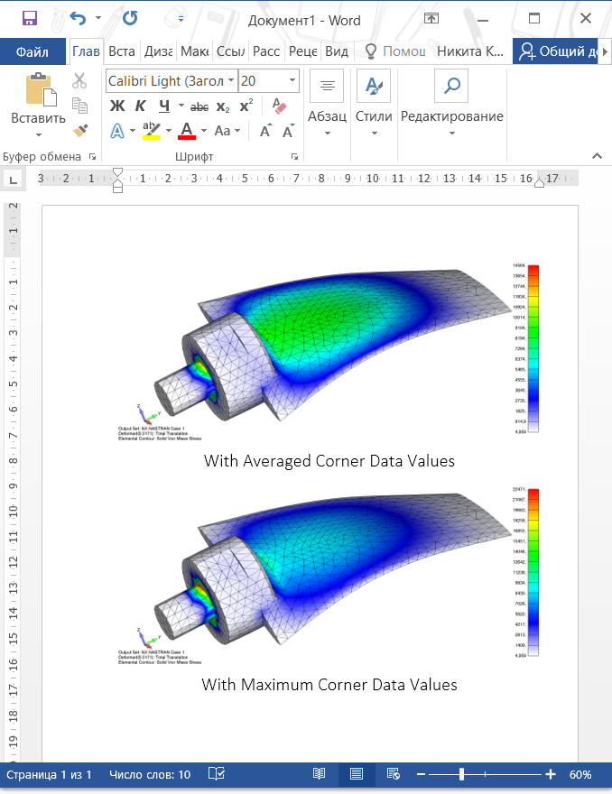Switch to the Ссылки tab

tap(230, 51)
